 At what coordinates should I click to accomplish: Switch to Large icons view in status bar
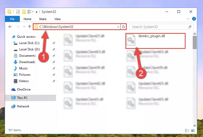pyautogui.click(x=193, y=130)
